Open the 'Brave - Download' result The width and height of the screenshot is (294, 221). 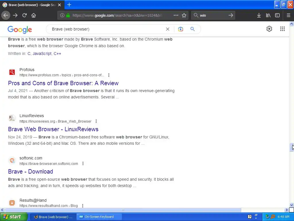pos(30,172)
